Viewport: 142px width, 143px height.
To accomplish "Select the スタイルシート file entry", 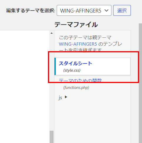I will [x=92, y=66].
